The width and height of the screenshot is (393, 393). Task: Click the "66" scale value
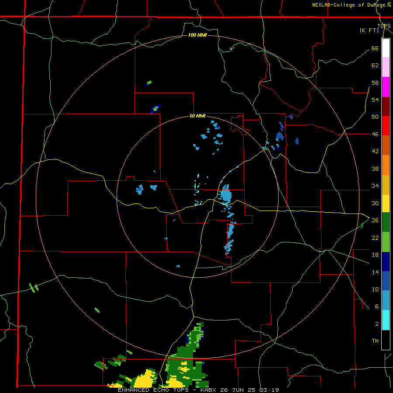pos(375,48)
